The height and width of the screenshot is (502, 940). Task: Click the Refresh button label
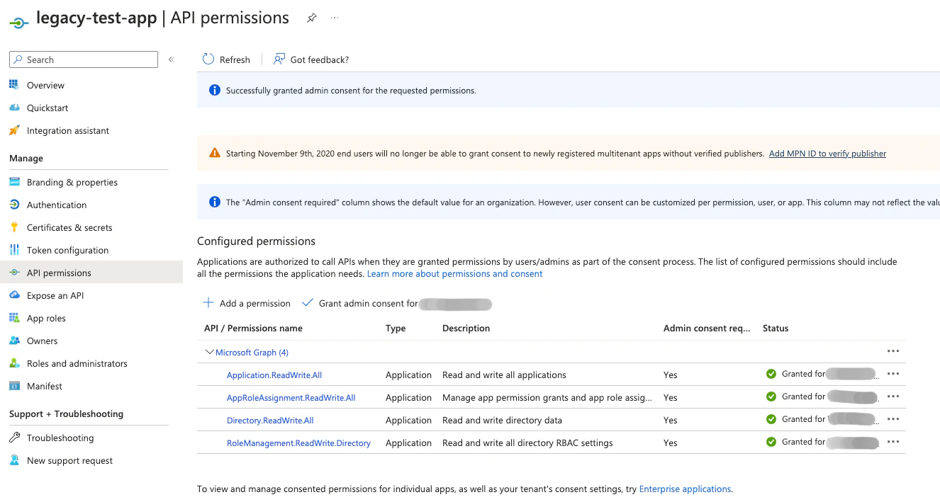[x=235, y=60]
